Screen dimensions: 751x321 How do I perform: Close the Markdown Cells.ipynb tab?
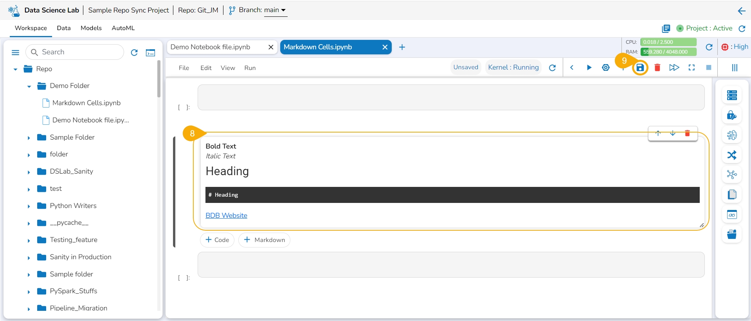click(x=385, y=47)
